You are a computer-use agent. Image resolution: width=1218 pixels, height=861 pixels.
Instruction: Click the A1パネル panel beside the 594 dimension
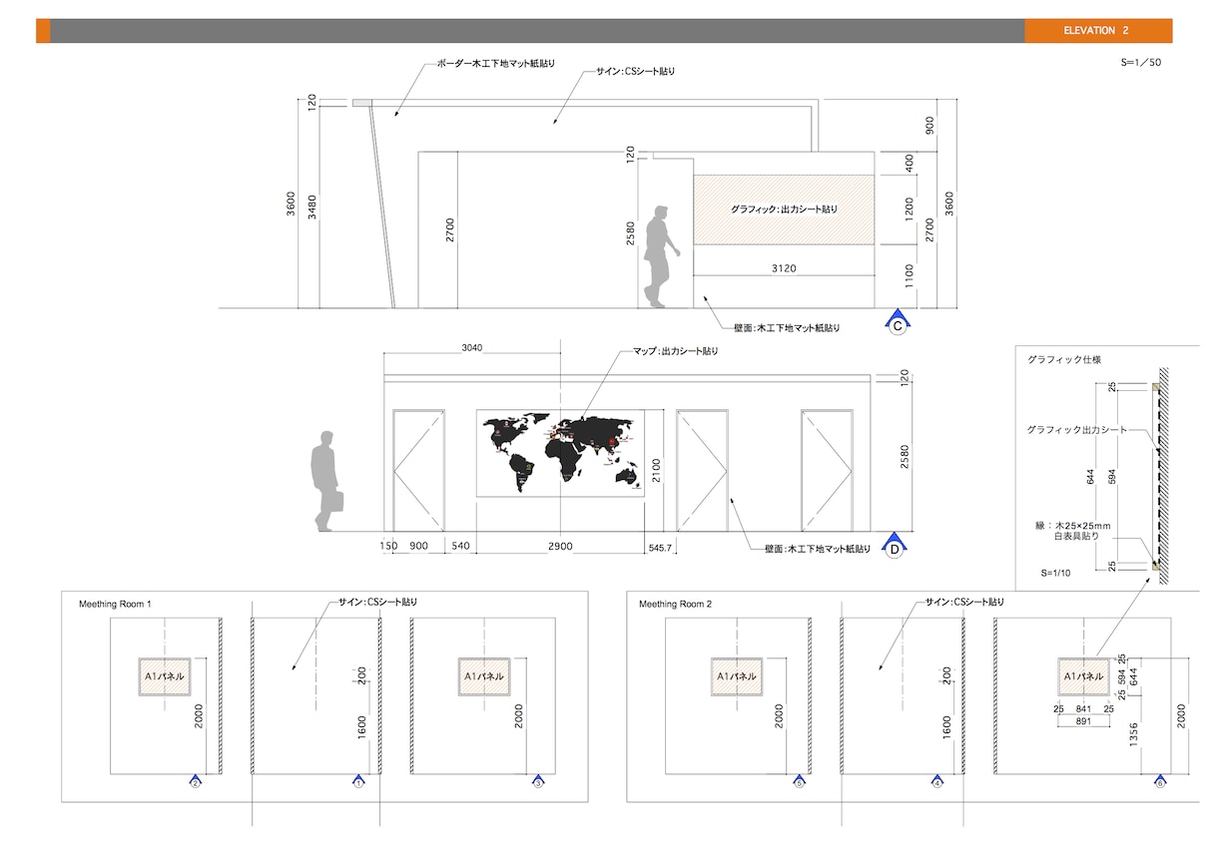tap(1084, 676)
